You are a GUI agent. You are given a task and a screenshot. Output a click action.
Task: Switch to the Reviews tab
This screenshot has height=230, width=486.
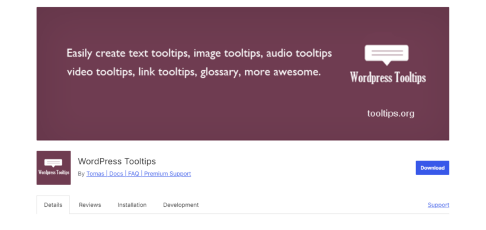pyautogui.click(x=90, y=205)
